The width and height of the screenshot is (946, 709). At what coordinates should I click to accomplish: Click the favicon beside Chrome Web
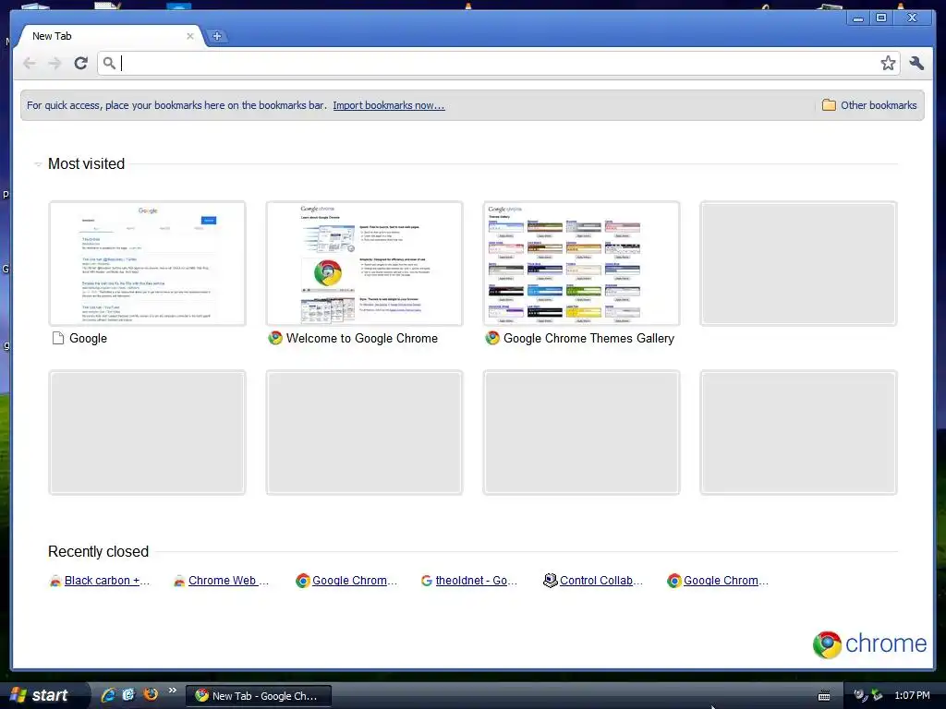coord(179,582)
